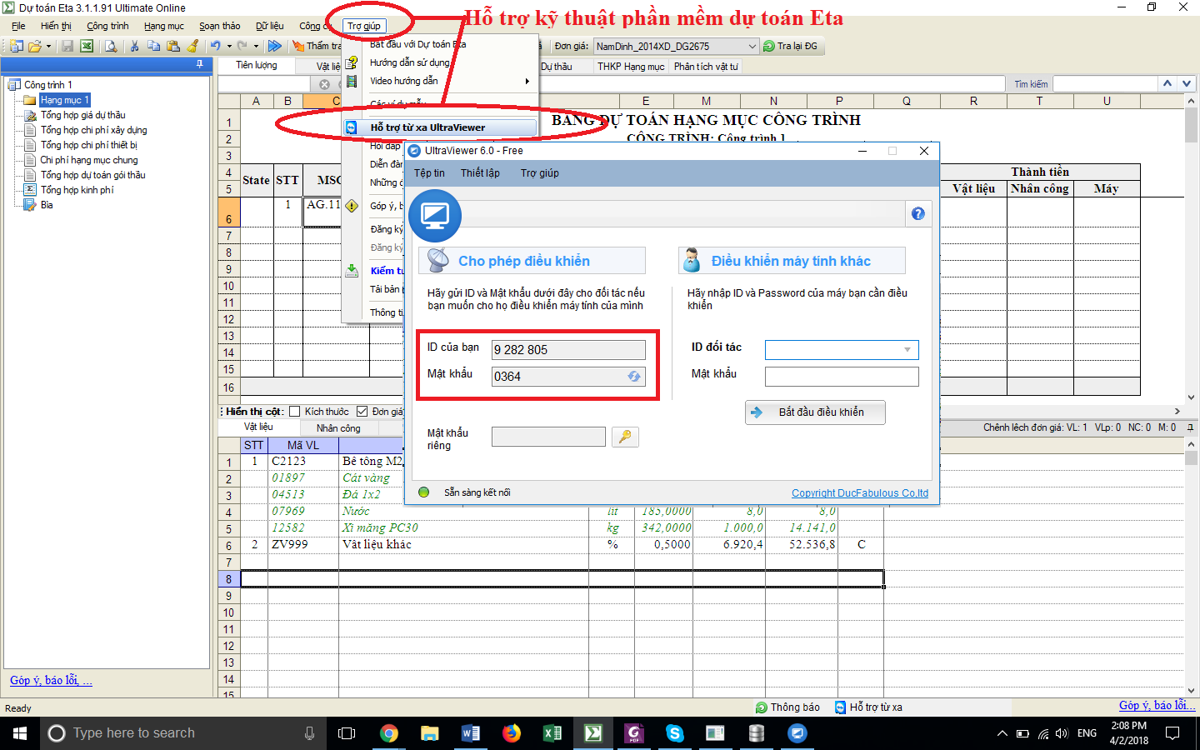Open the Copyright DucFabulous Co.ltd link
This screenshot has height=750, width=1200.
point(859,493)
